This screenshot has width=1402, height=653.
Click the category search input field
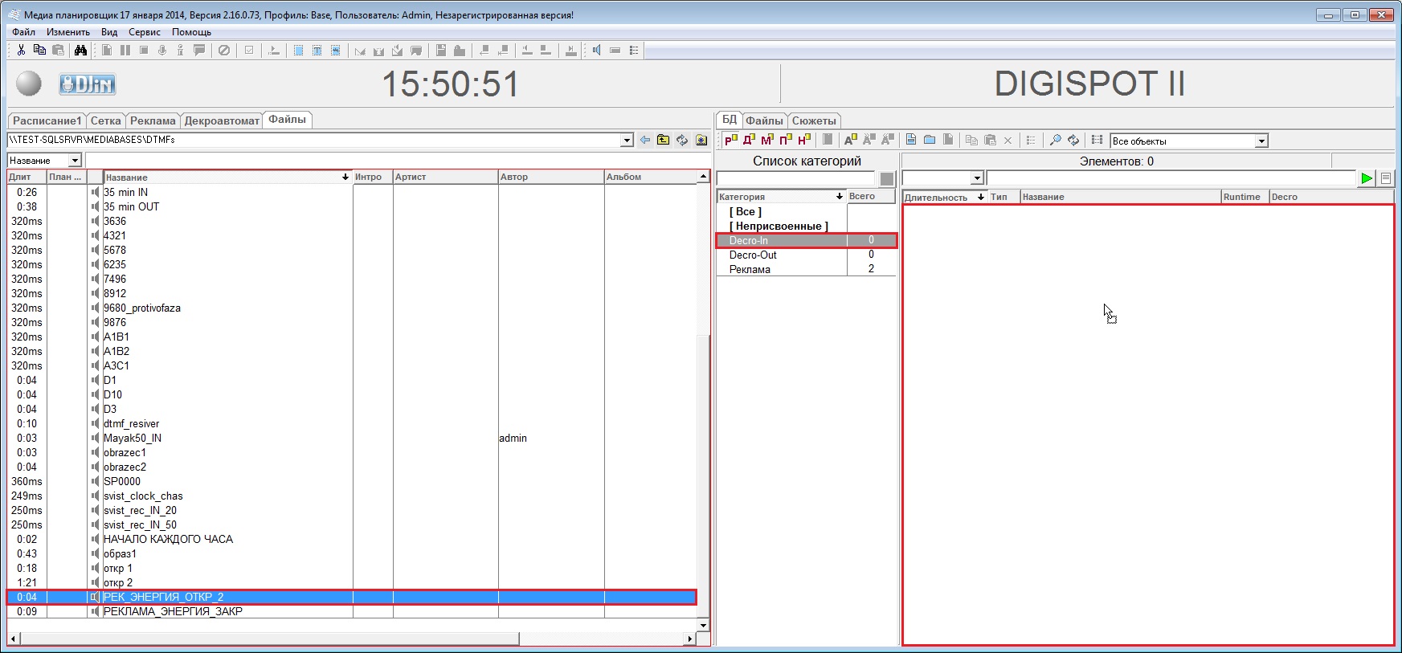(x=796, y=178)
